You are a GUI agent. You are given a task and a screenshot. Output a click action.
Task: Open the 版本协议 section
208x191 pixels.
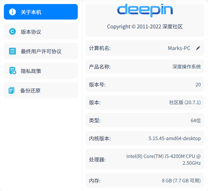41,31
